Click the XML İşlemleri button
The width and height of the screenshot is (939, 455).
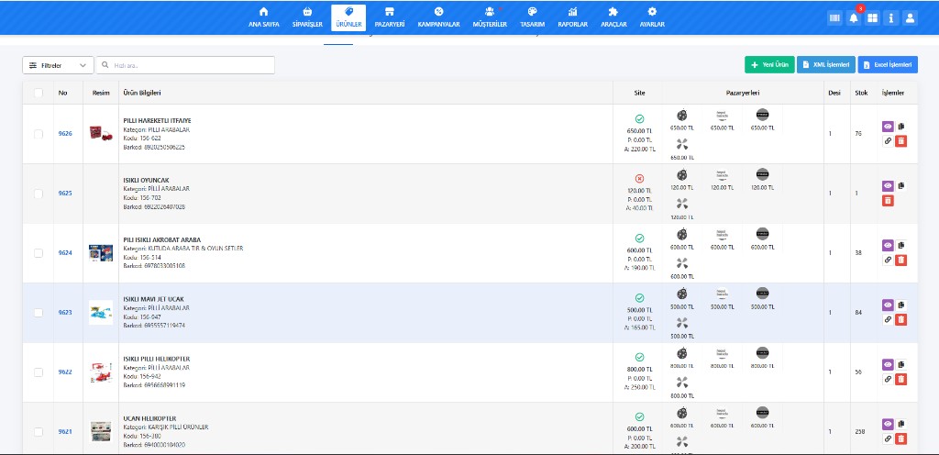tap(826, 64)
